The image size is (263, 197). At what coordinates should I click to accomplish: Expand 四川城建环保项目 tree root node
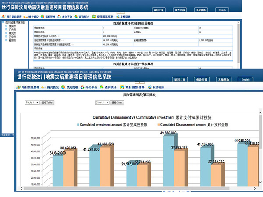[x=2, y=23]
